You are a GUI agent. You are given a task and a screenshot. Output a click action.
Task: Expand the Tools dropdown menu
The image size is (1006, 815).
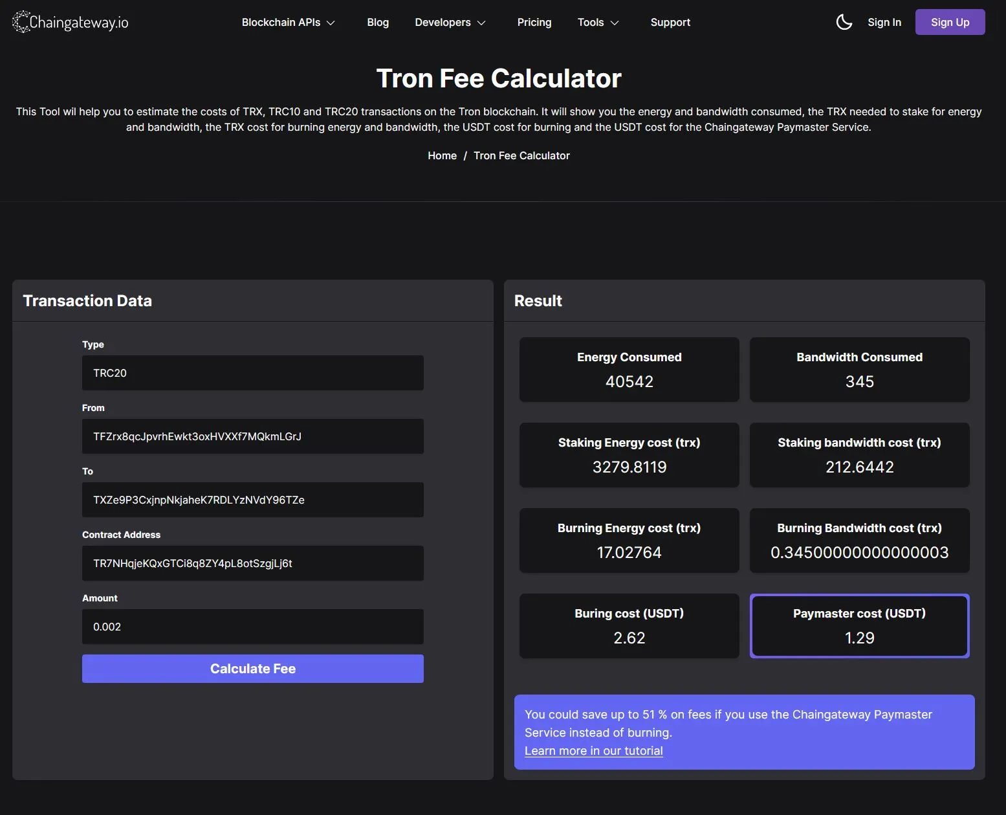point(598,22)
